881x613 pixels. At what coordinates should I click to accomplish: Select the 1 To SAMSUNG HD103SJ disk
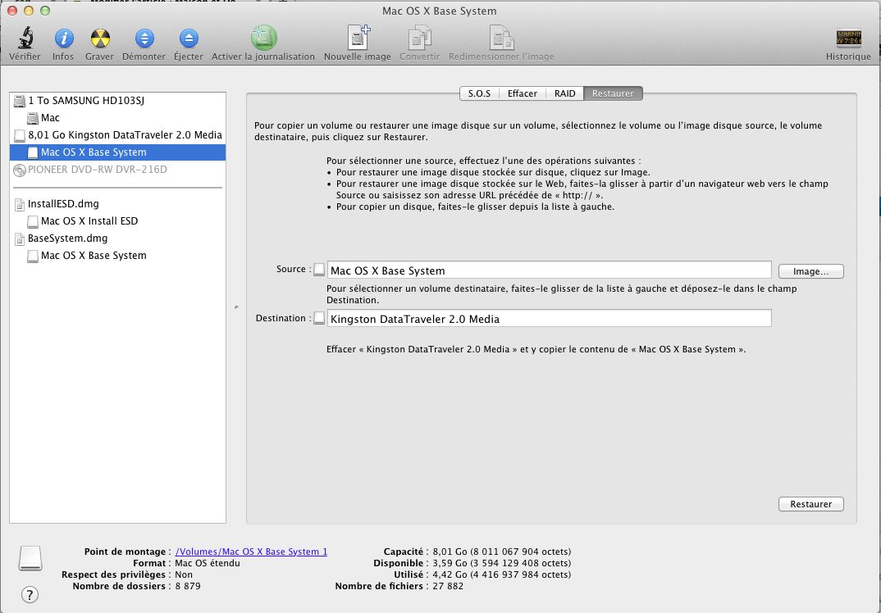tap(117, 101)
